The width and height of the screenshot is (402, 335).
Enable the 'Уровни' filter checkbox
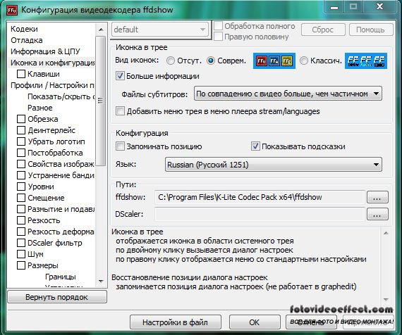[x=21, y=187]
